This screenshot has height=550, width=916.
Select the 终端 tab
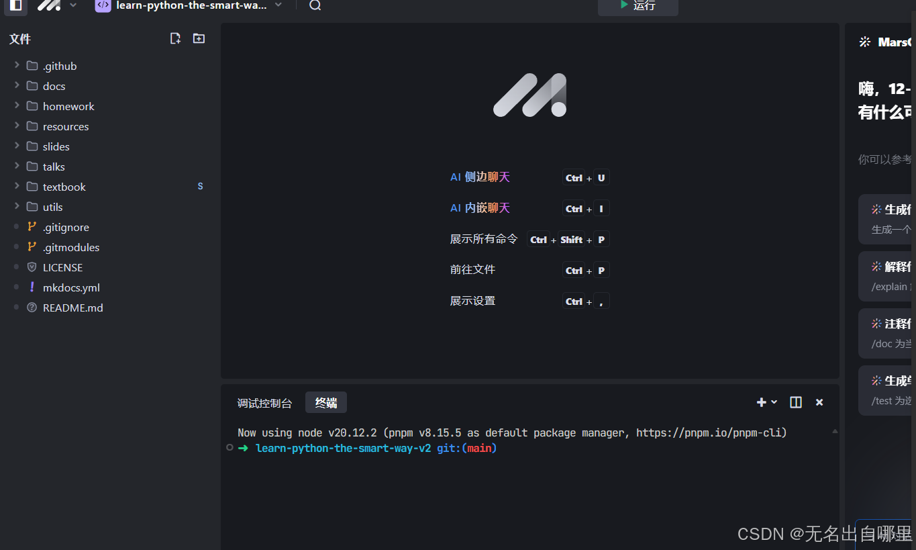(x=325, y=402)
